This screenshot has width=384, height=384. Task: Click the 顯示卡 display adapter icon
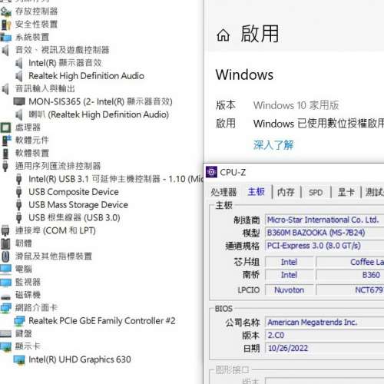click(5, 346)
